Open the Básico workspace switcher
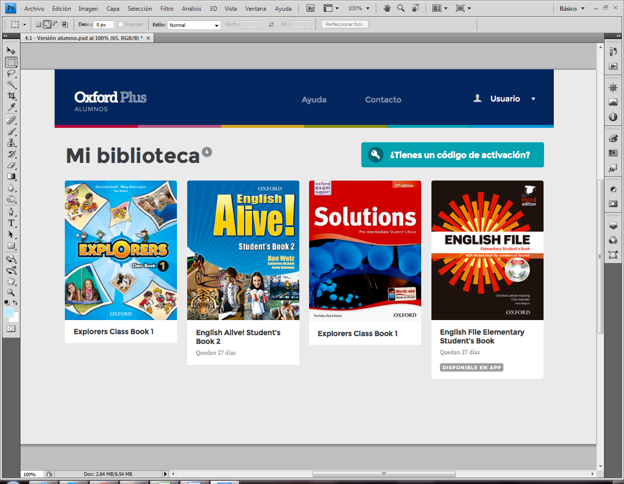This screenshot has height=484, width=624. tap(572, 8)
